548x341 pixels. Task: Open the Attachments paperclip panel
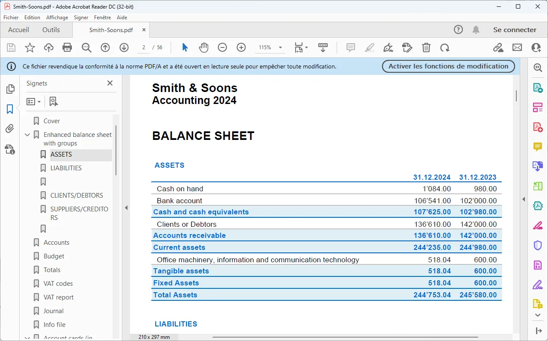point(10,129)
